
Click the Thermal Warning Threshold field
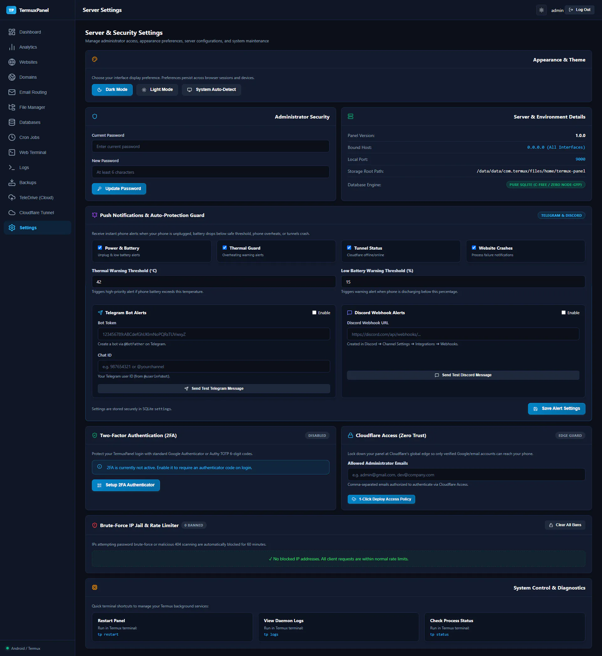214,282
